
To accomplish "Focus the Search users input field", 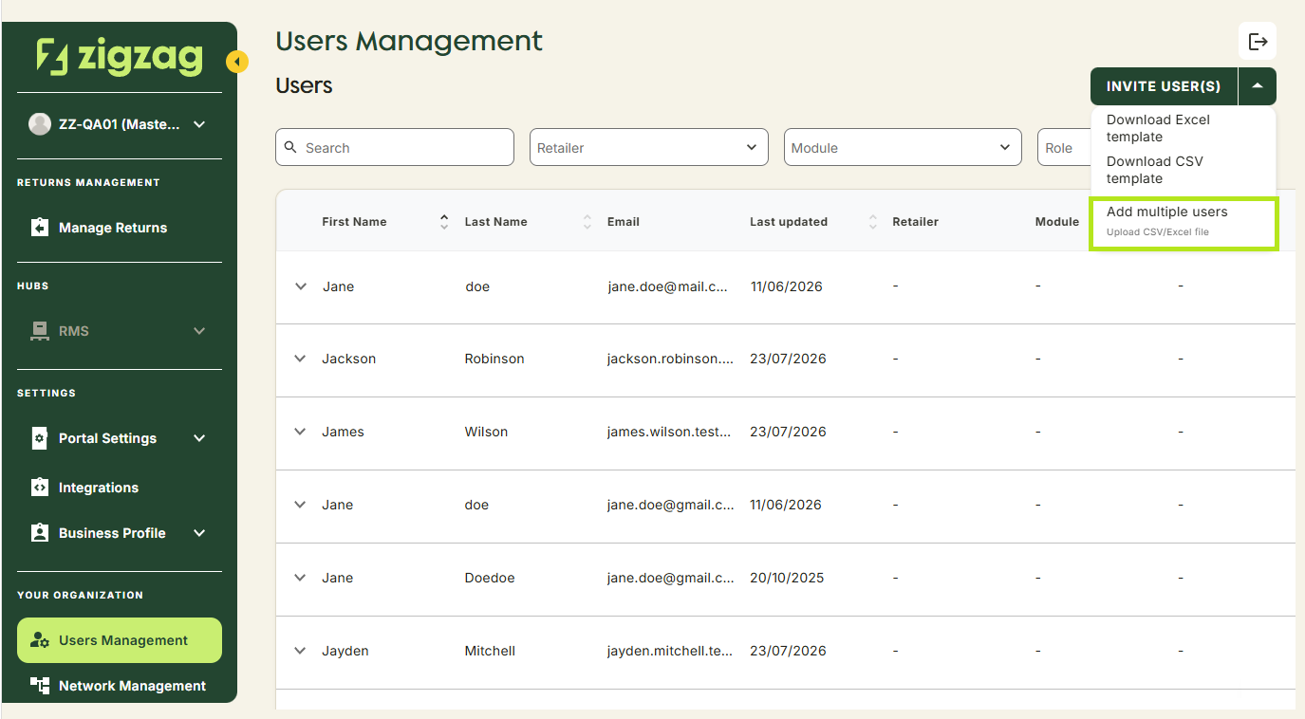I will 395,148.
